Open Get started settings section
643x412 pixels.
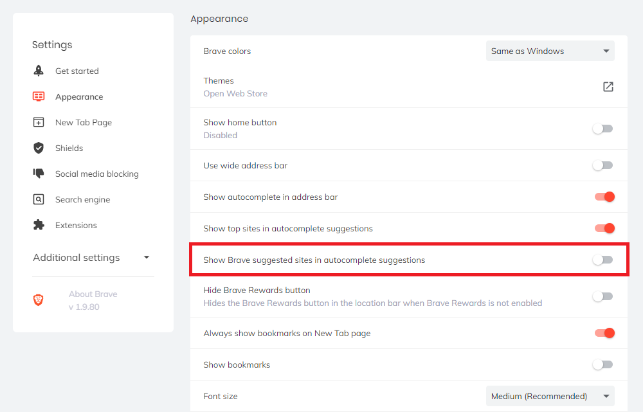(x=77, y=71)
